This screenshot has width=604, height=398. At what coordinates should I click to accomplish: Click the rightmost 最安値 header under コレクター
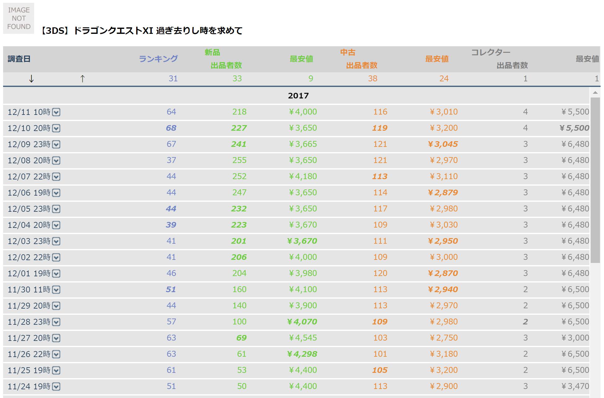tap(587, 59)
